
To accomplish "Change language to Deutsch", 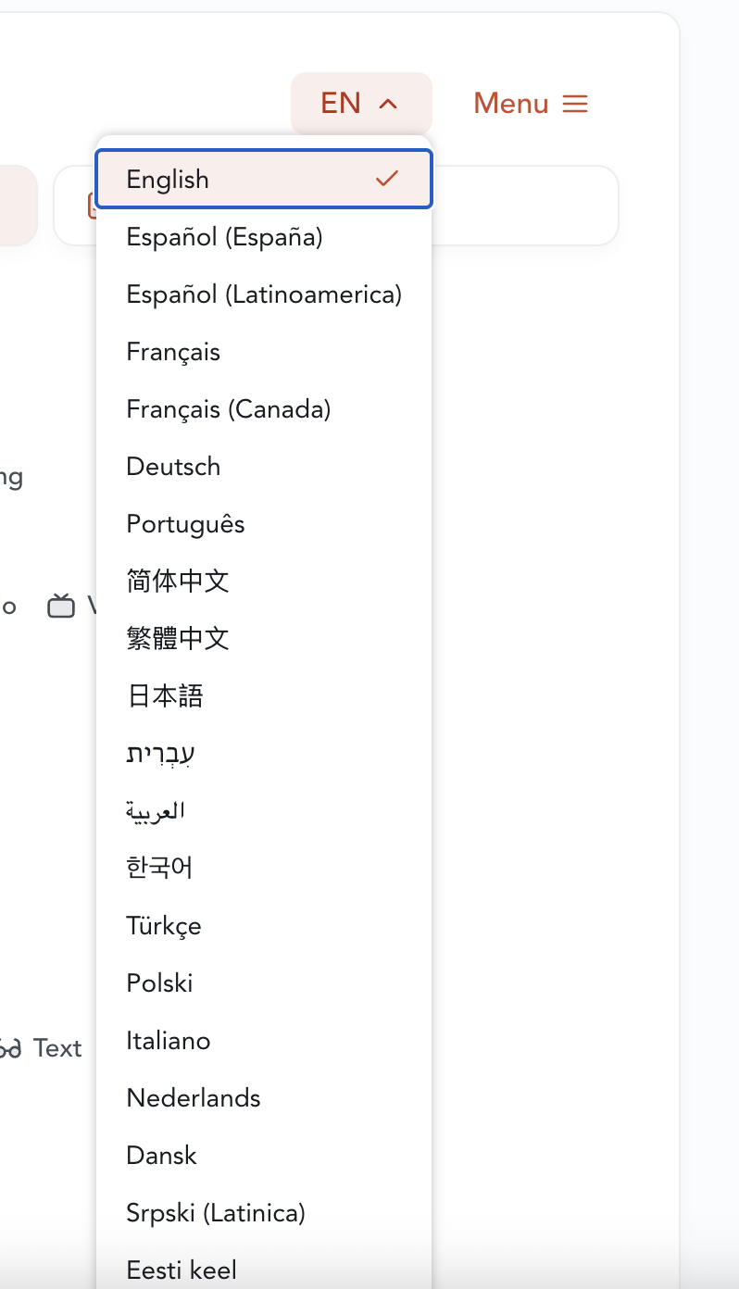I will pyautogui.click(x=173, y=467).
